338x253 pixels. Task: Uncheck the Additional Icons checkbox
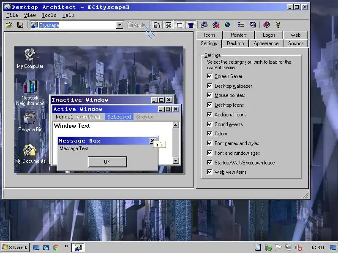pos(210,114)
